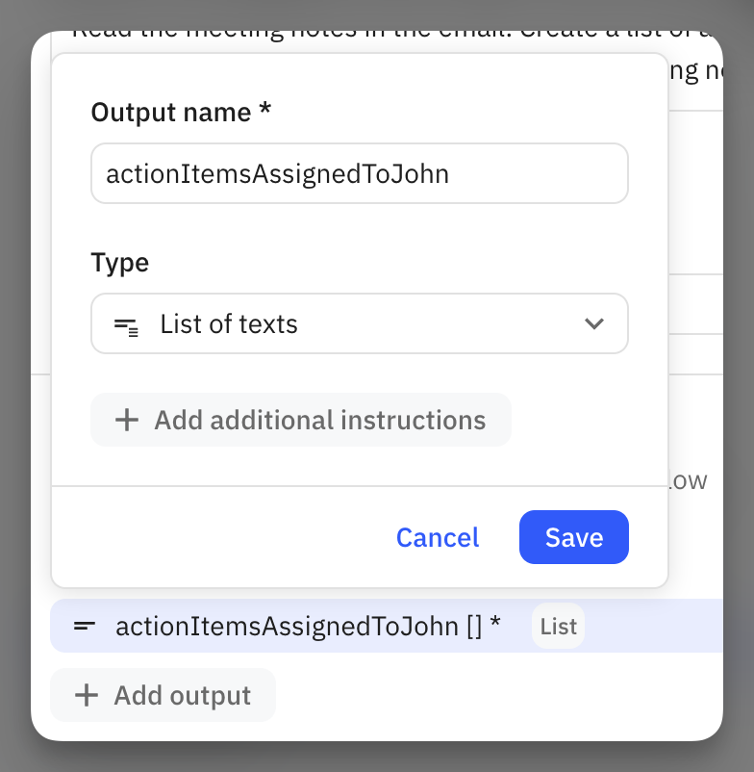The image size is (754, 772).
Task: Click the Save button's blue area
Action: (x=573, y=537)
